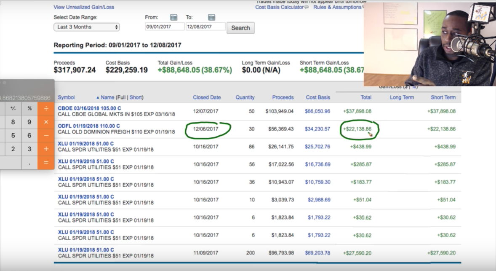Viewport: 496px width, 271px height.
Task: Click the calculator multiply key
Action: point(46,122)
